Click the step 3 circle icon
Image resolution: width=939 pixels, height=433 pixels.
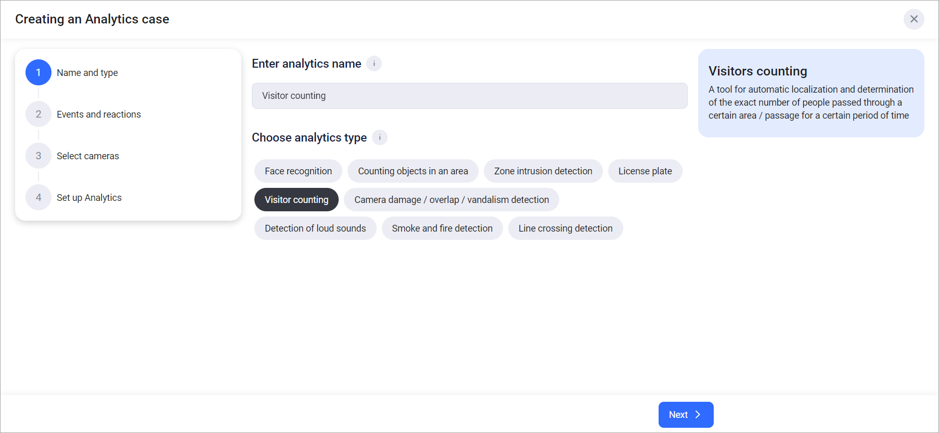pyautogui.click(x=38, y=156)
